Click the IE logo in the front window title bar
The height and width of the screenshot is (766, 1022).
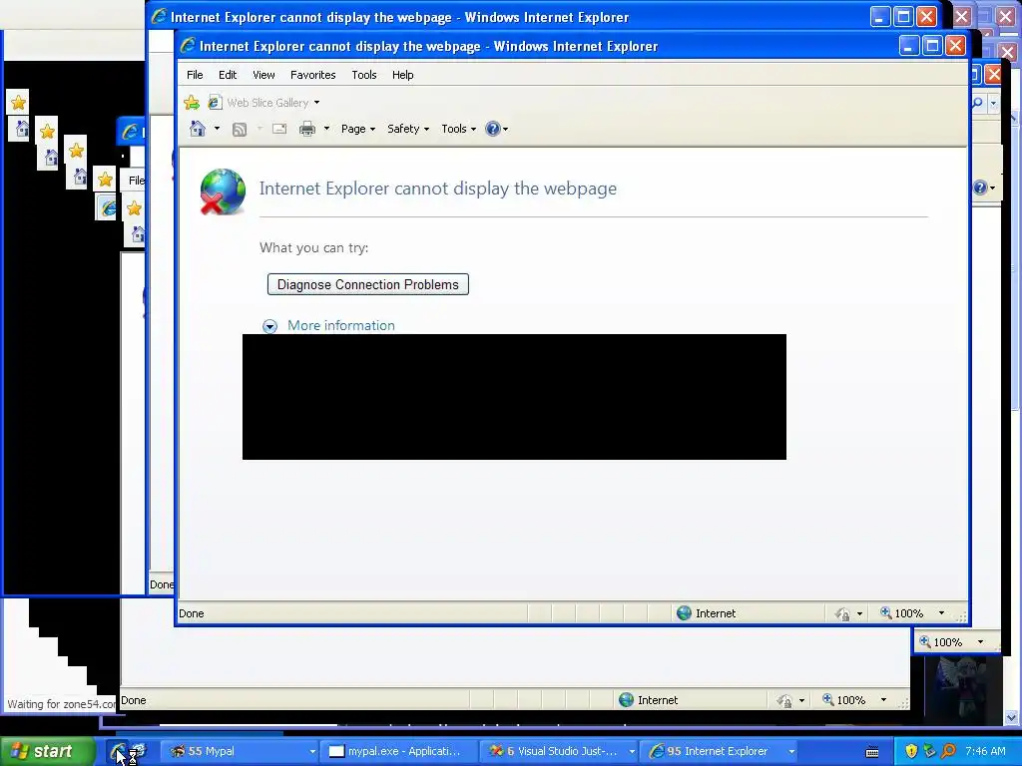188,46
